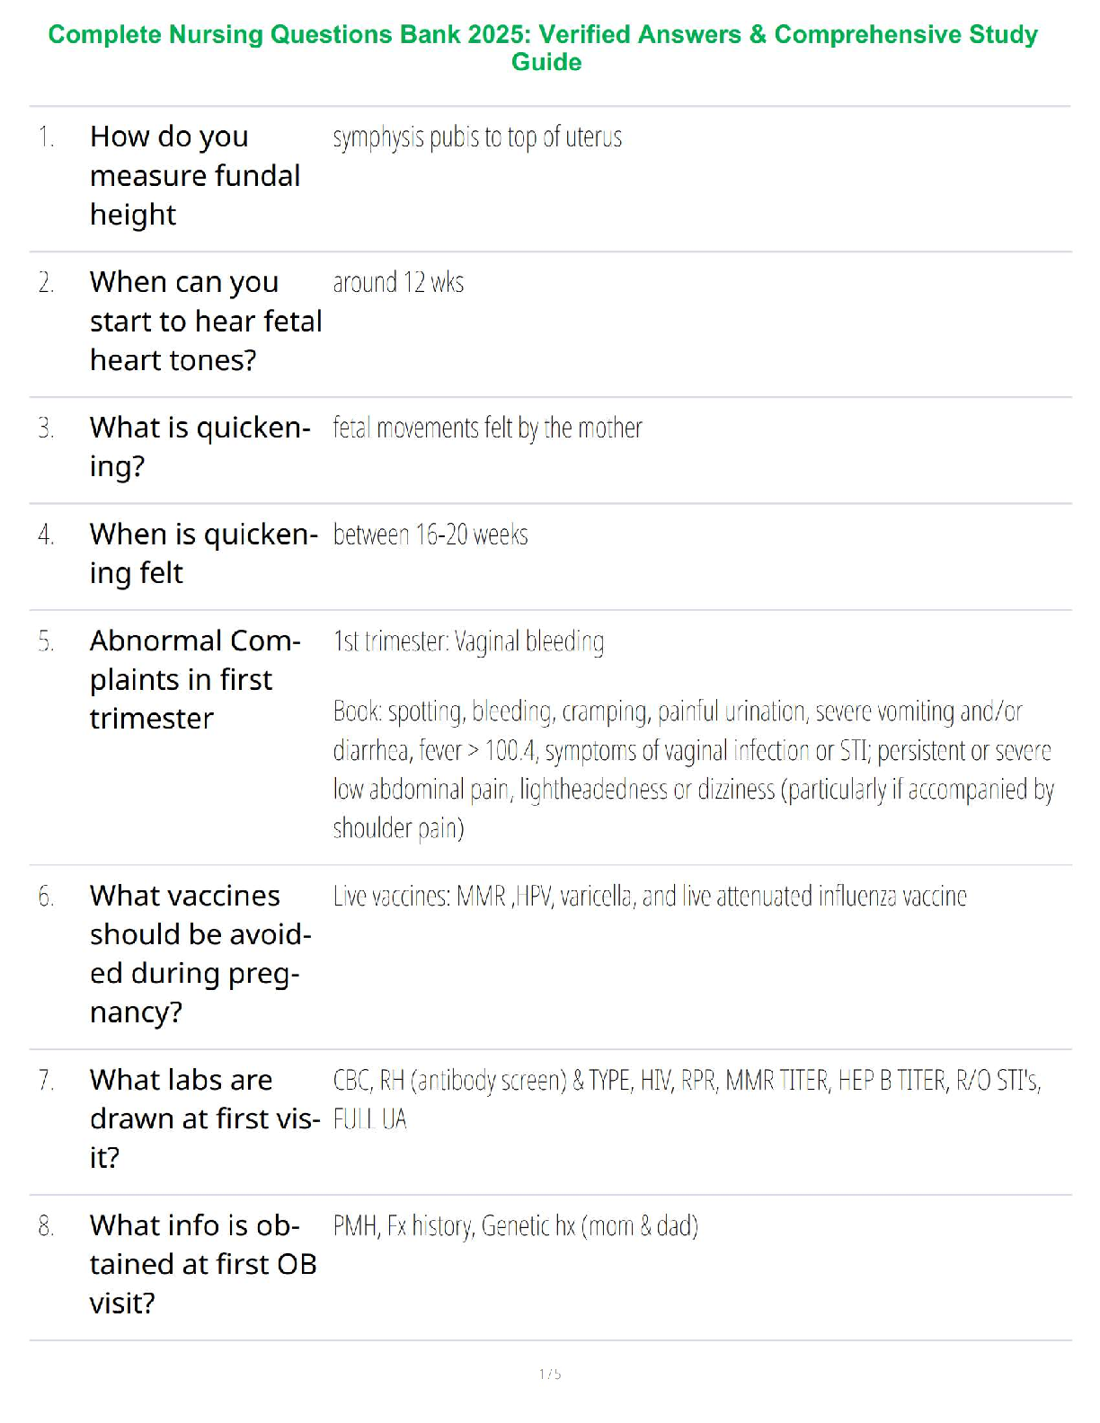Select 'Abnormal Complaints in first trimester' question
This screenshot has width=1100, height=1423.
[194, 679]
